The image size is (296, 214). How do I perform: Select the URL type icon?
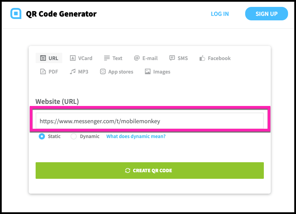[43, 58]
